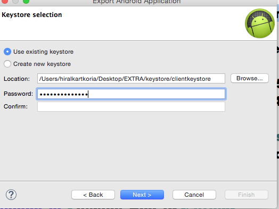This screenshot has width=279, height=209.
Task: Click the gray minimize window button
Action: click(x=15, y=1)
